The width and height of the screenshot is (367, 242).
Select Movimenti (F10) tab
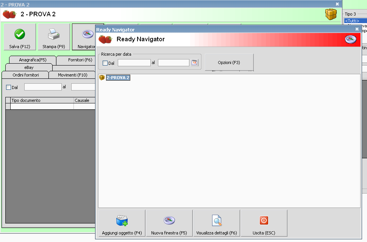pyautogui.click(x=73, y=75)
